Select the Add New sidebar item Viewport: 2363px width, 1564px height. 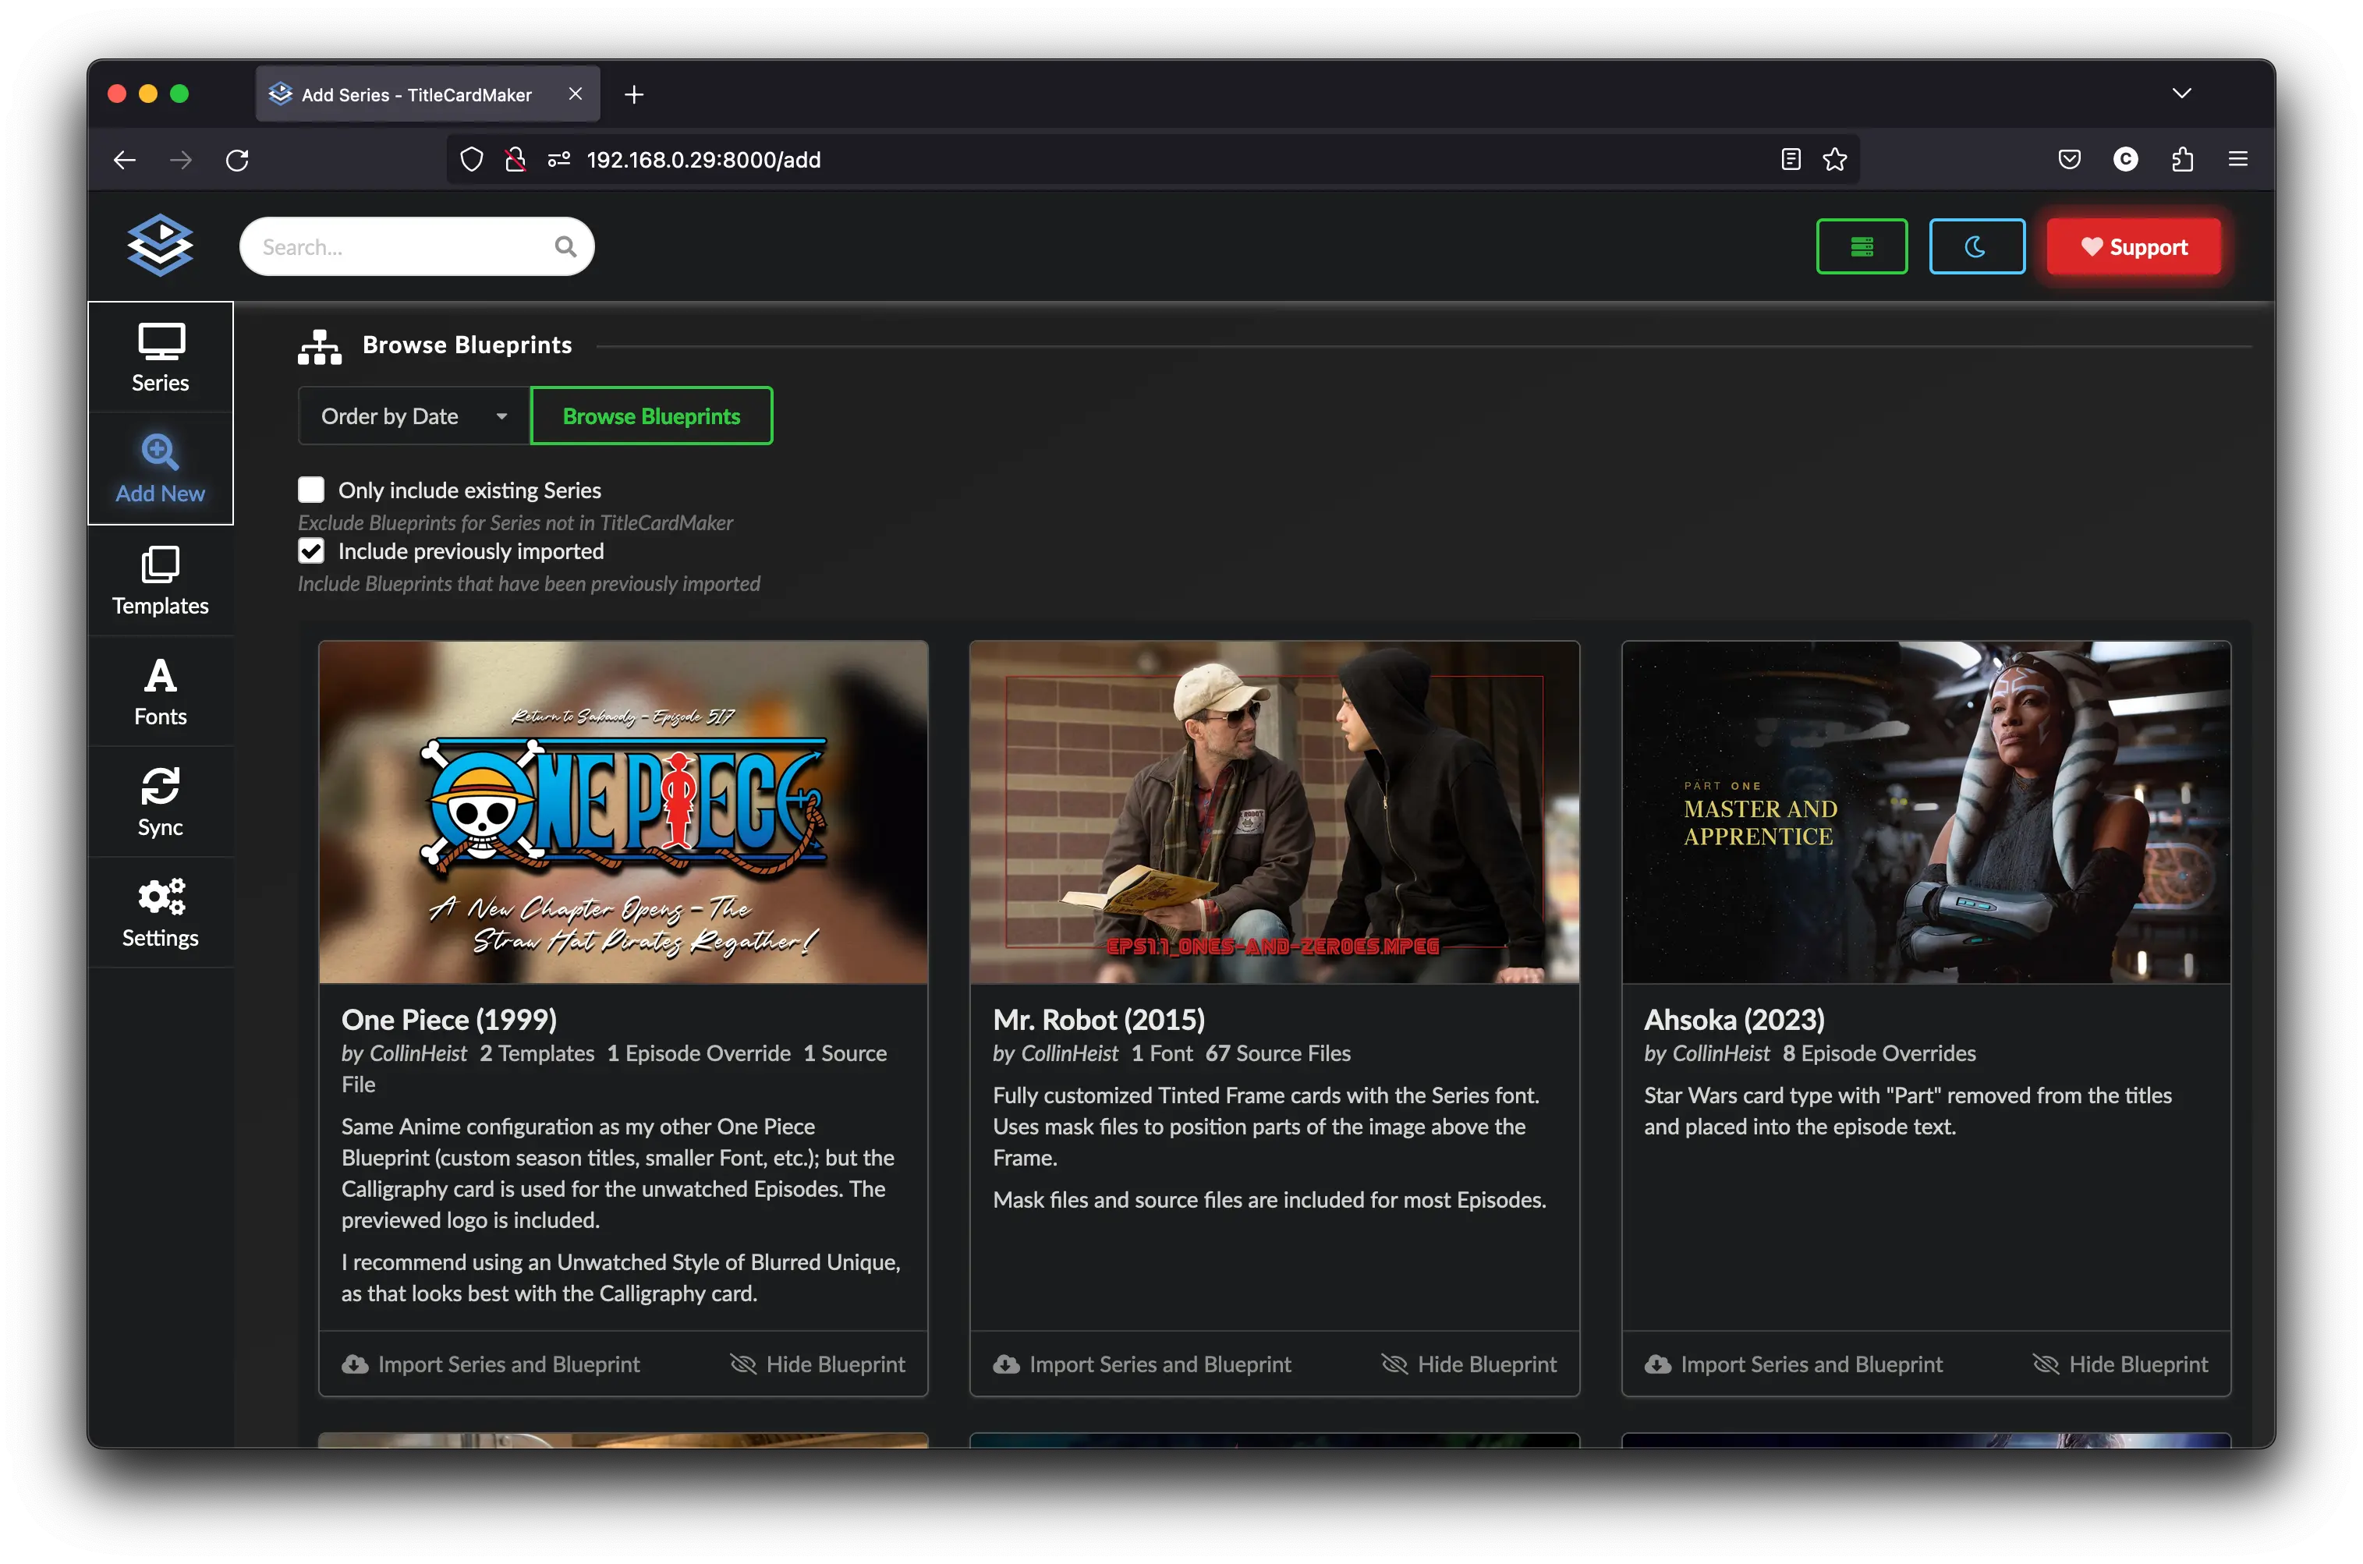point(160,469)
